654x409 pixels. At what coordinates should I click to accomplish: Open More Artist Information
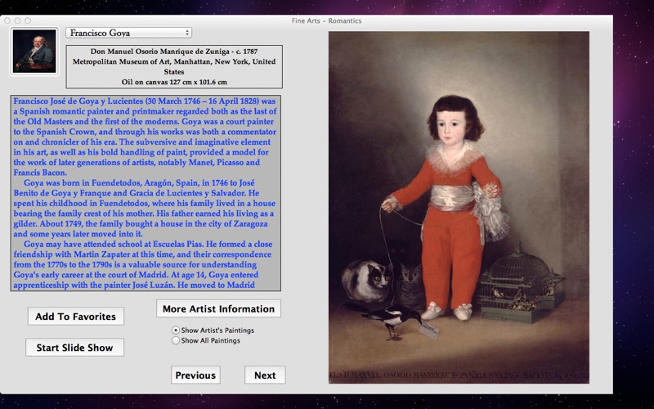click(218, 308)
